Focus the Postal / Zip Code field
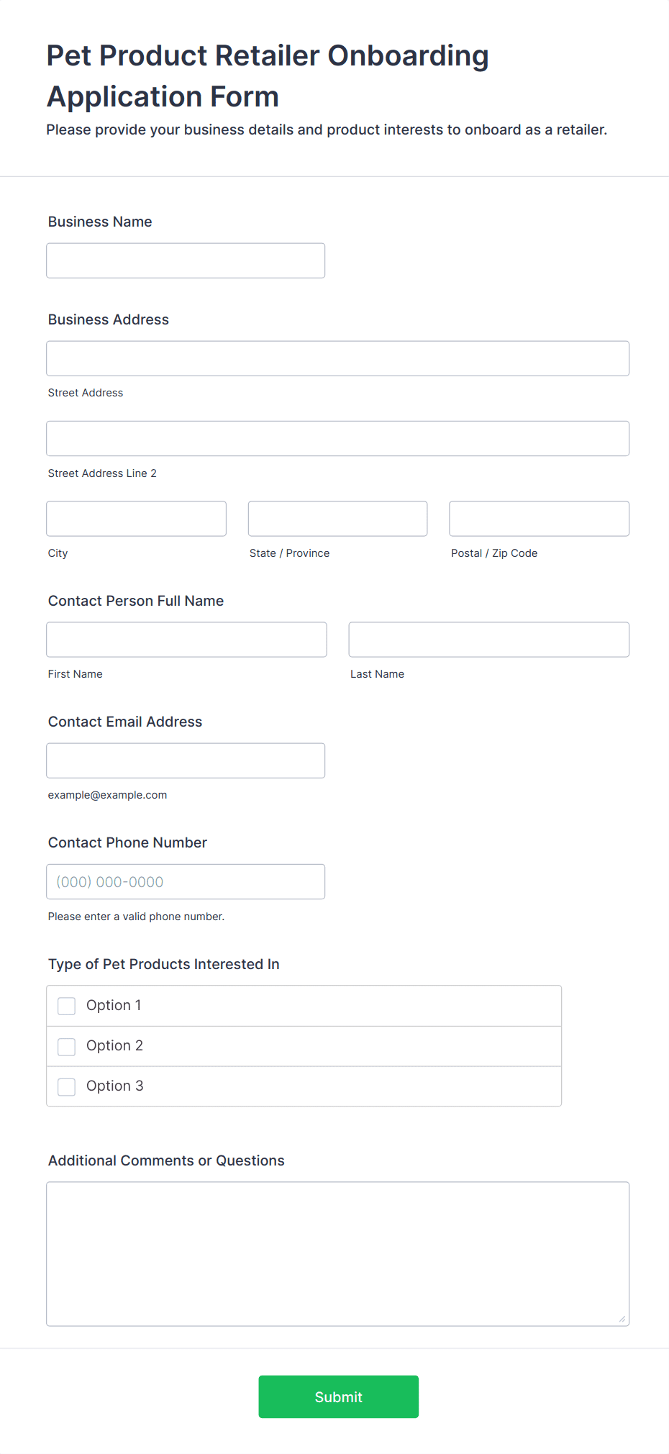Screen dimensions: 669x1454 pos(538,518)
